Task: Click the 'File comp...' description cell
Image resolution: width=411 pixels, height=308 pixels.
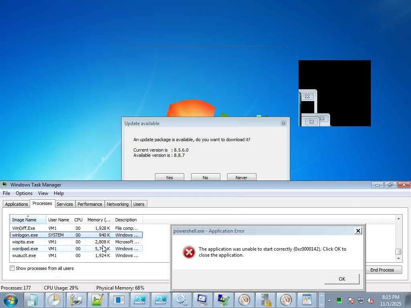Action: coord(126,228)
